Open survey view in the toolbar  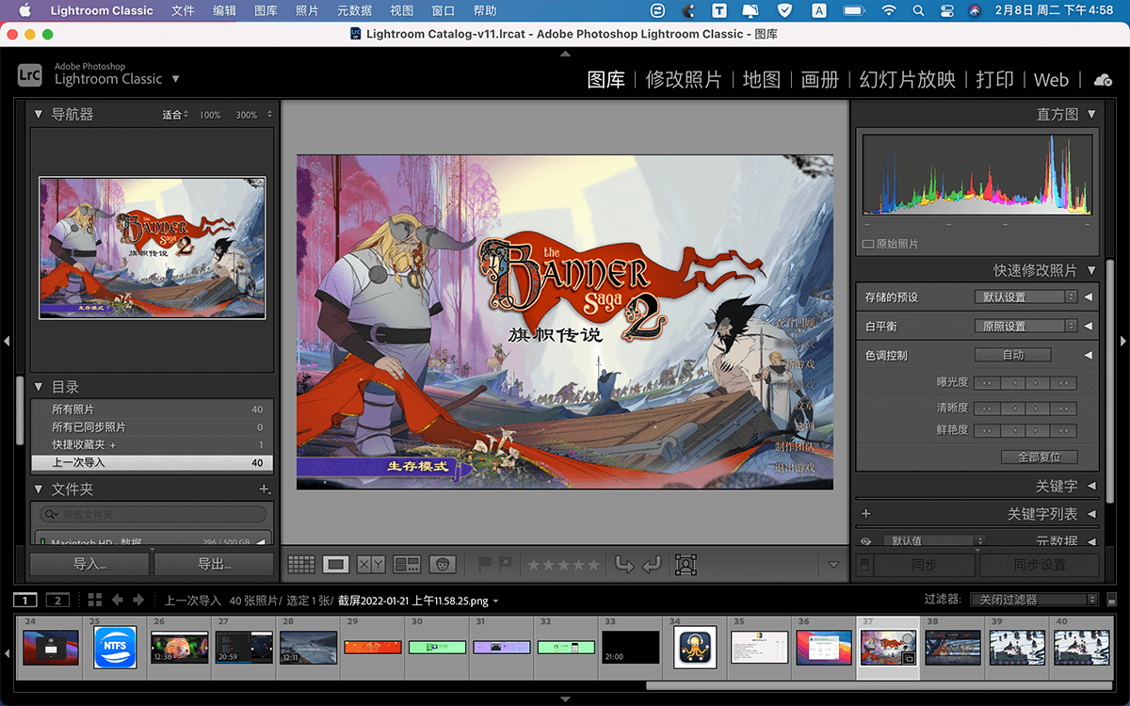click(407, 564)
